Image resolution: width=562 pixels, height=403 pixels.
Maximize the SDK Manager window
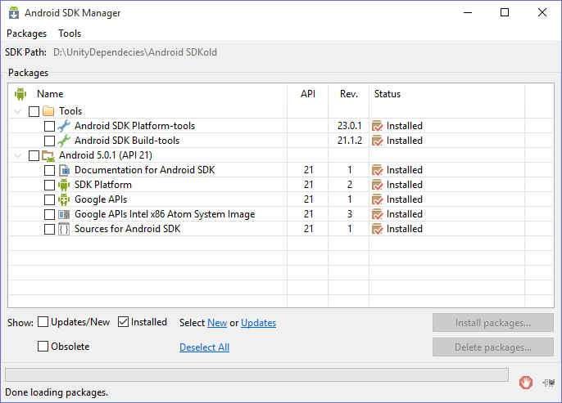tap(505, 12)
